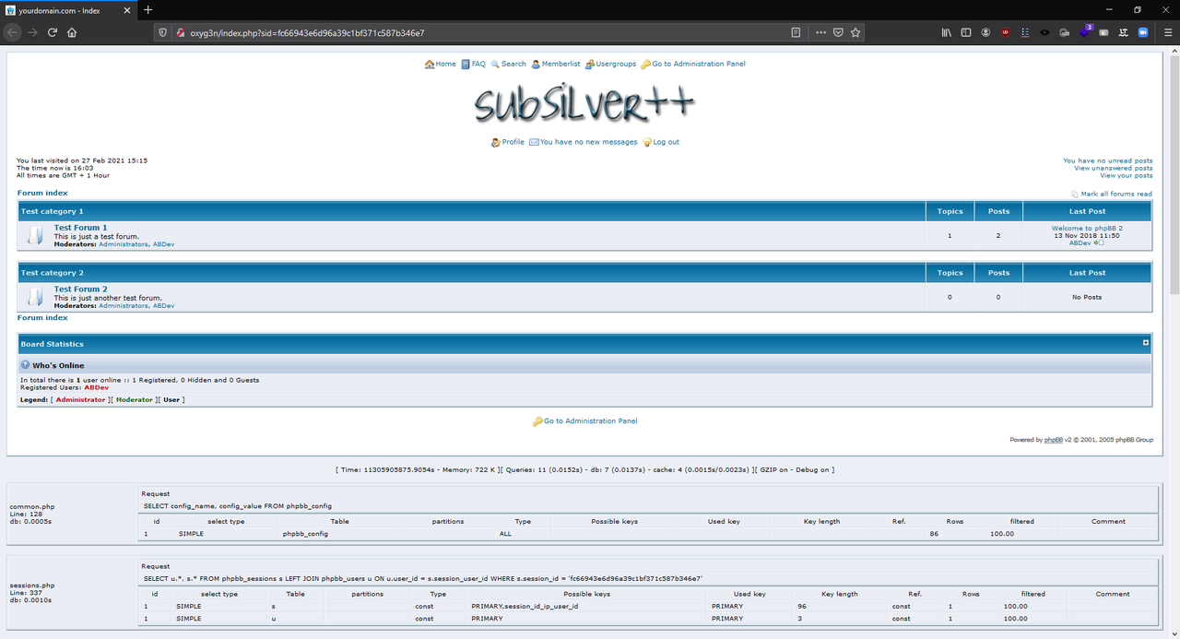Click the Moderator legend entry

134,400
